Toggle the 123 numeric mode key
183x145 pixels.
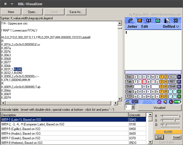pyautogui.click(x=129, y=97)
